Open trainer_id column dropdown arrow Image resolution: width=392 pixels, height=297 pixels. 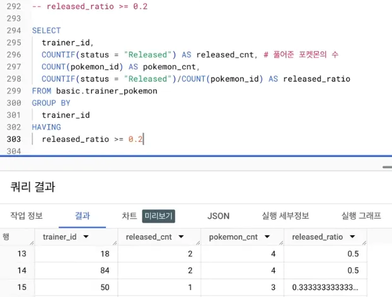click(86, 236)
